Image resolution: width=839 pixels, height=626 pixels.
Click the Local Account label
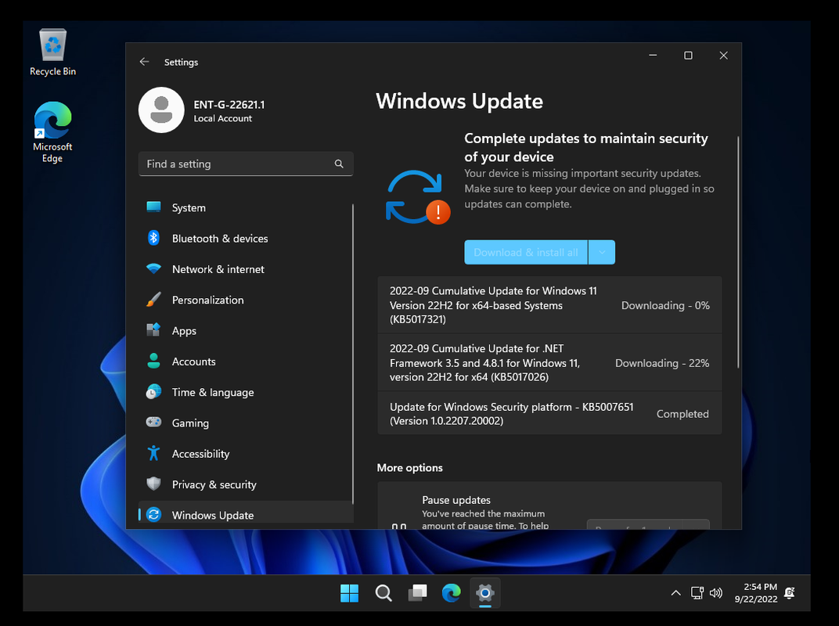(222, 118)
